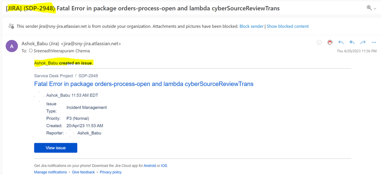Open the Android app download link

tap(150, 166)
